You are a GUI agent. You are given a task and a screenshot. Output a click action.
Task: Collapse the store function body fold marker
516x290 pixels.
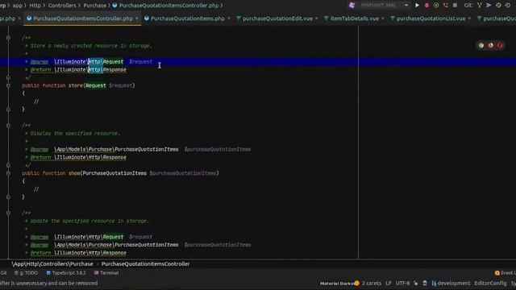point(8,85)
